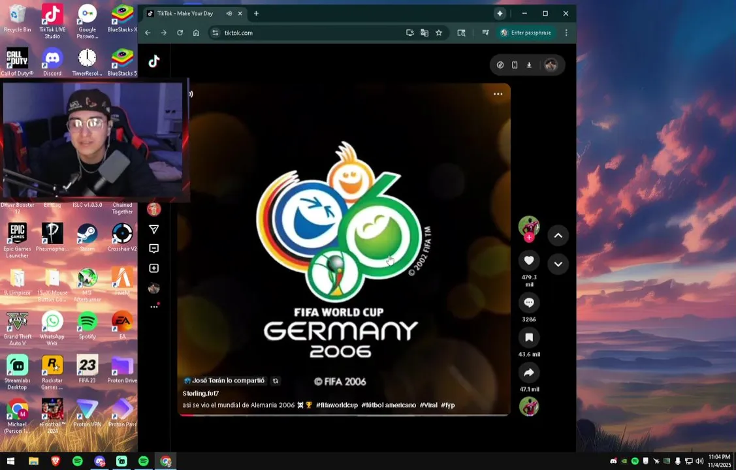Go to the previous video with the up chevron
The image size is (736, 470).
pos(558,236)
